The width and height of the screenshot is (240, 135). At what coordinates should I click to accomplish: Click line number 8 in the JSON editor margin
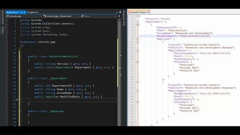[132, 36]
